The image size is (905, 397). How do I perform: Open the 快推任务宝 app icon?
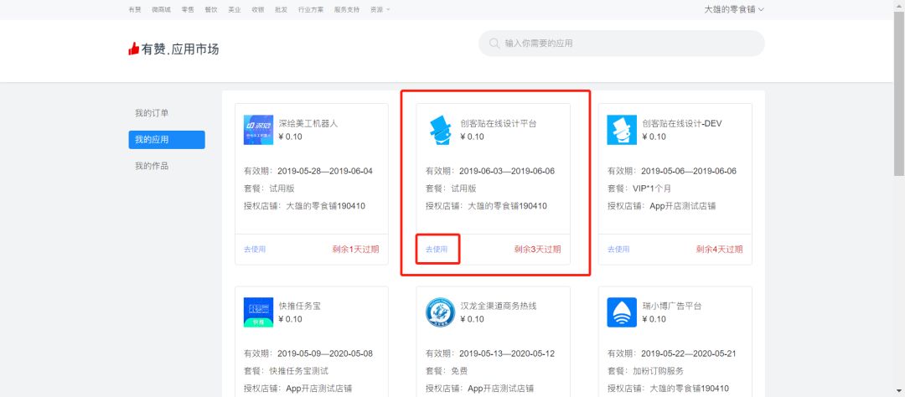click(x=259, y=312)
